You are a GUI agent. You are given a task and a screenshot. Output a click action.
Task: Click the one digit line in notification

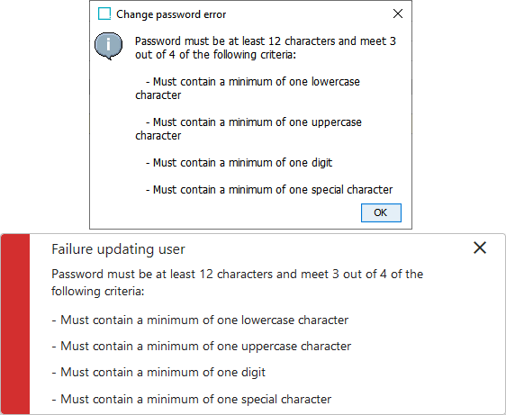pos(158,373)
